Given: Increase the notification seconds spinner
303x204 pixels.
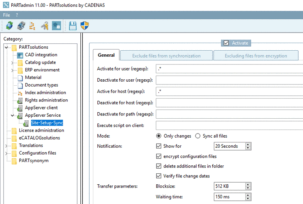Looking at the screenshot, I should click(x=248, y=144).
